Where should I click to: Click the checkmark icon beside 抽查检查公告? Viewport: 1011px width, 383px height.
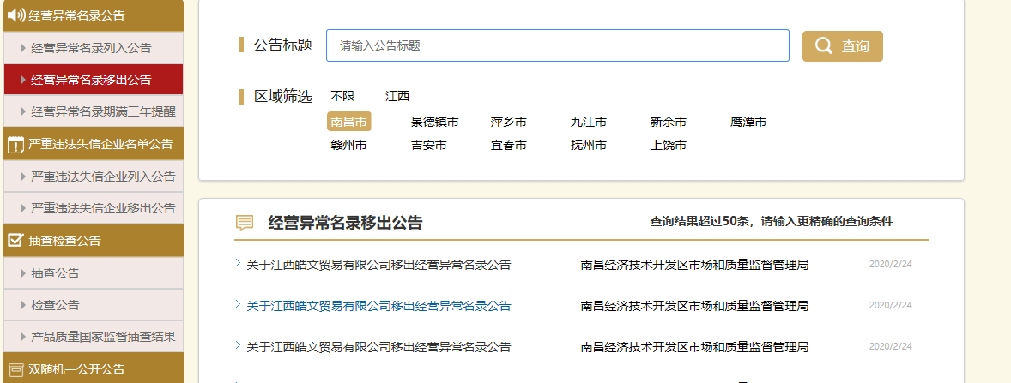[x=15, y=241]
